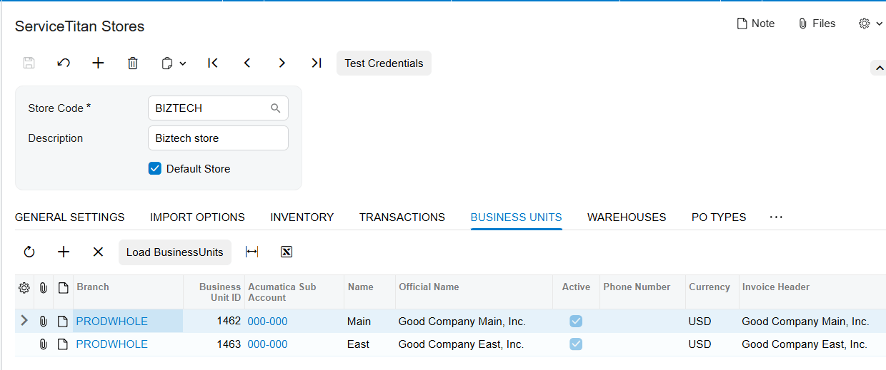Click the Save disk icon
The width and height of the screenshot is (886, 370).
tap(29, 63)
